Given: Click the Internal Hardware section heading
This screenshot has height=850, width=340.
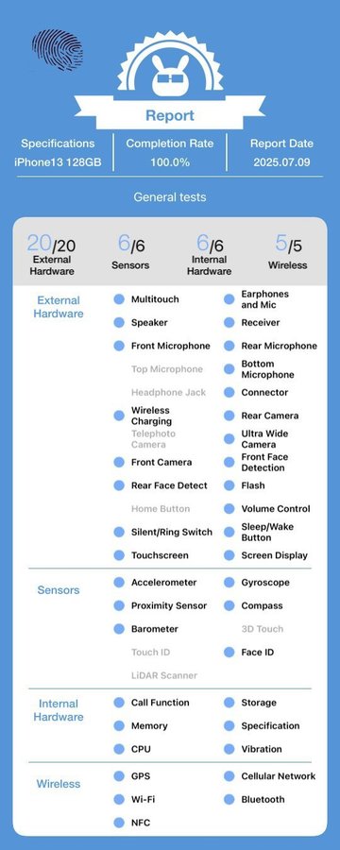Looking at the screenshot, I should coord(58,710).
